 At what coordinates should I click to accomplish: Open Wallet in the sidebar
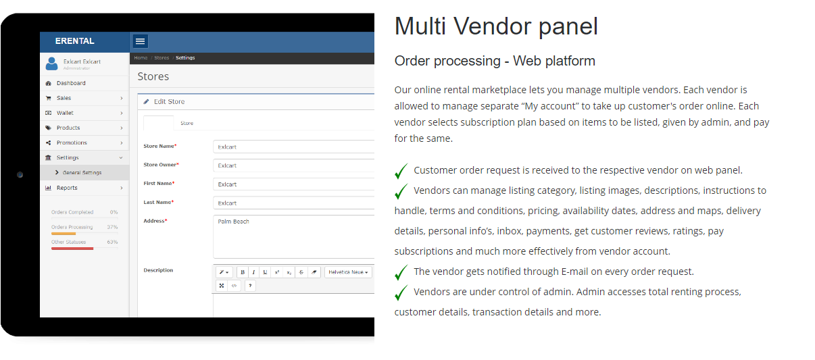point(84,113)
